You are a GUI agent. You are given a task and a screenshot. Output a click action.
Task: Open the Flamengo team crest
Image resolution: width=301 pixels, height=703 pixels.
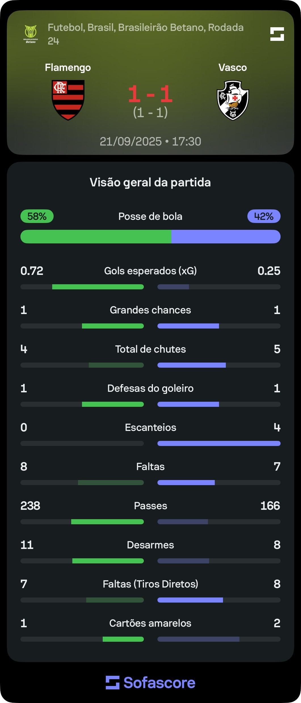[x=68, y=100]
